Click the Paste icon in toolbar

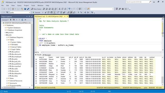point(65,9)
